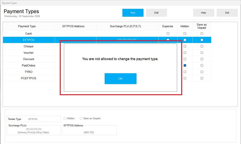Toggle Hidden checkbox for TYRO

tap(185, 72)
